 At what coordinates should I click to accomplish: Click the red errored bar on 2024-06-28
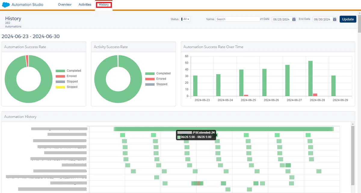pos(315,95)
